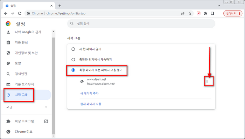Image resolution: width=245 pixels, height=139 pixels.
Task: Open 확장 프로그램 link in sidebar
Action: click(24, 121)
